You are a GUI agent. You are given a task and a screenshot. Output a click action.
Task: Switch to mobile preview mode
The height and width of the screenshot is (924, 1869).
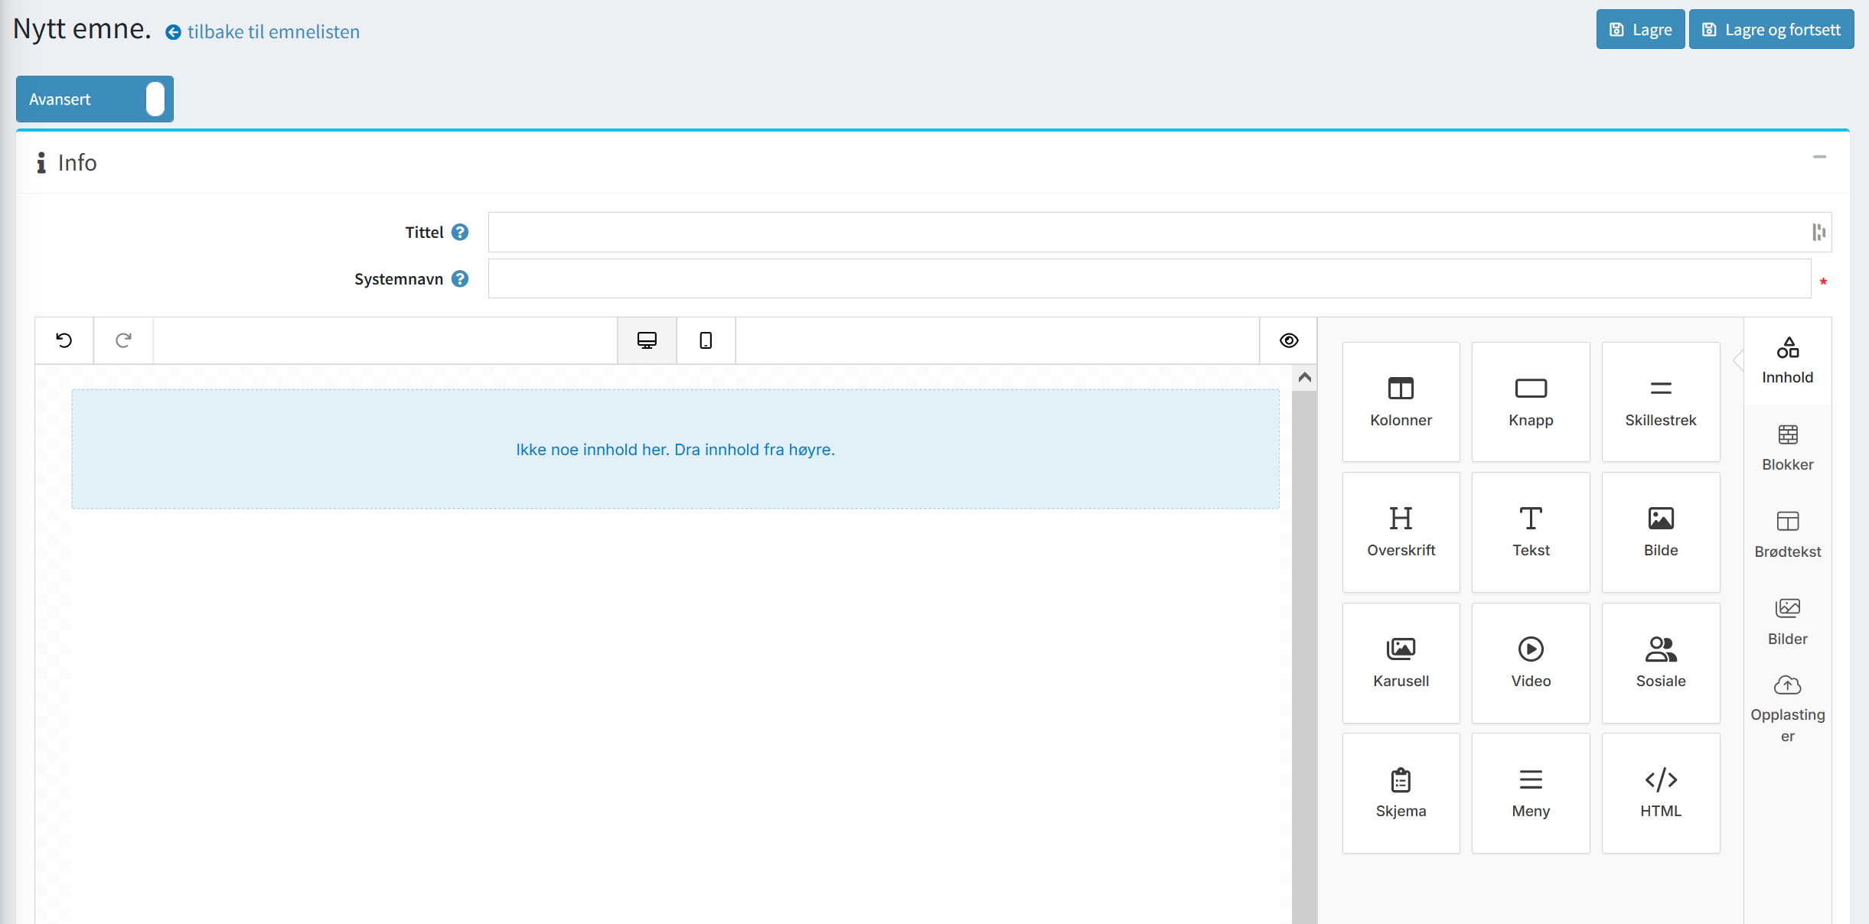705,340
